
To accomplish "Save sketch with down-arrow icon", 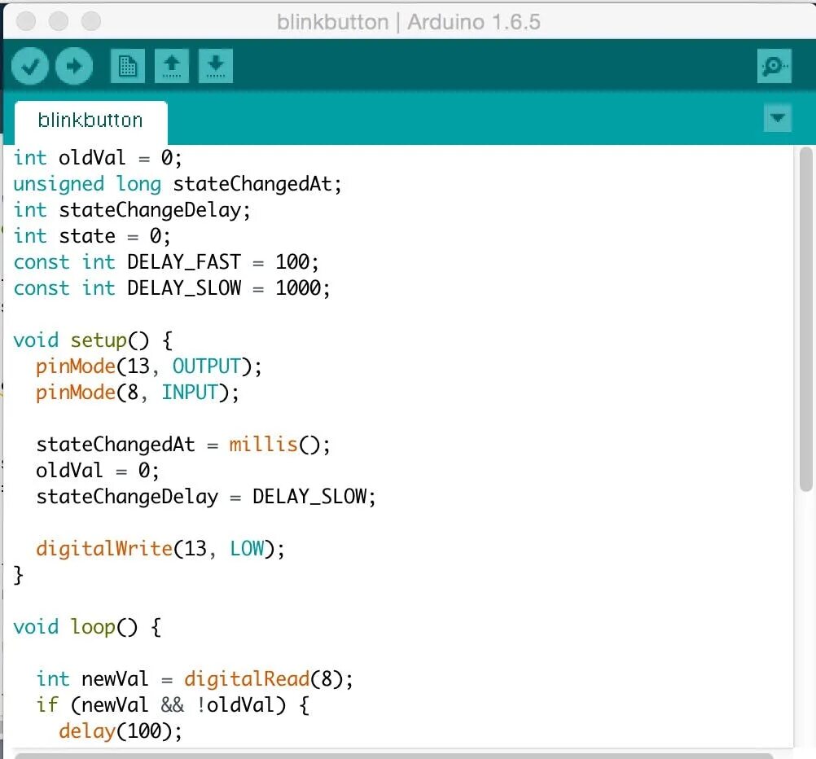I will (216, 66).
